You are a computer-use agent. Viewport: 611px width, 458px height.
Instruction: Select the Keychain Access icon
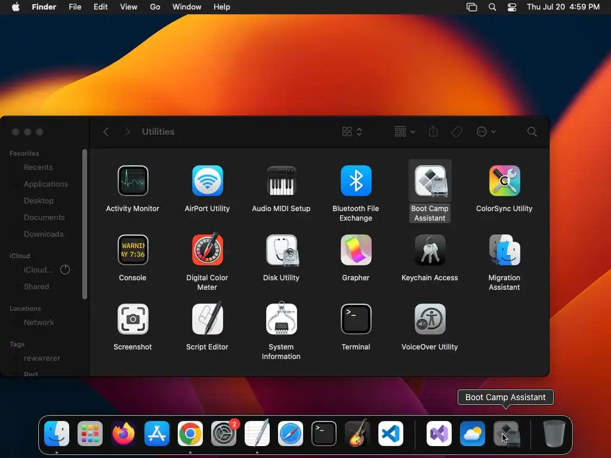click(430, 250)
